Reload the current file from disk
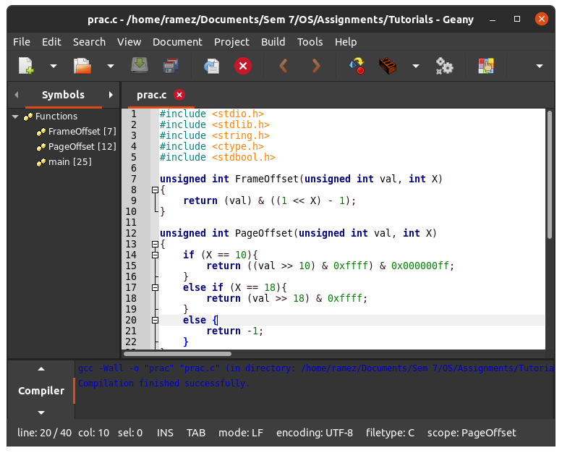The width and height of the screenshot is (562, 453). click(211, 67)
